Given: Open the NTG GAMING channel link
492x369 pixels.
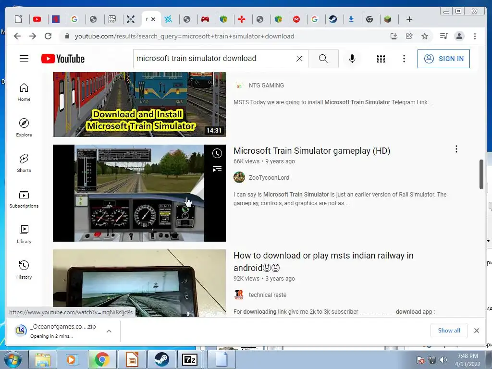Looking at the screenshot, I should click(x=266, y=86).
